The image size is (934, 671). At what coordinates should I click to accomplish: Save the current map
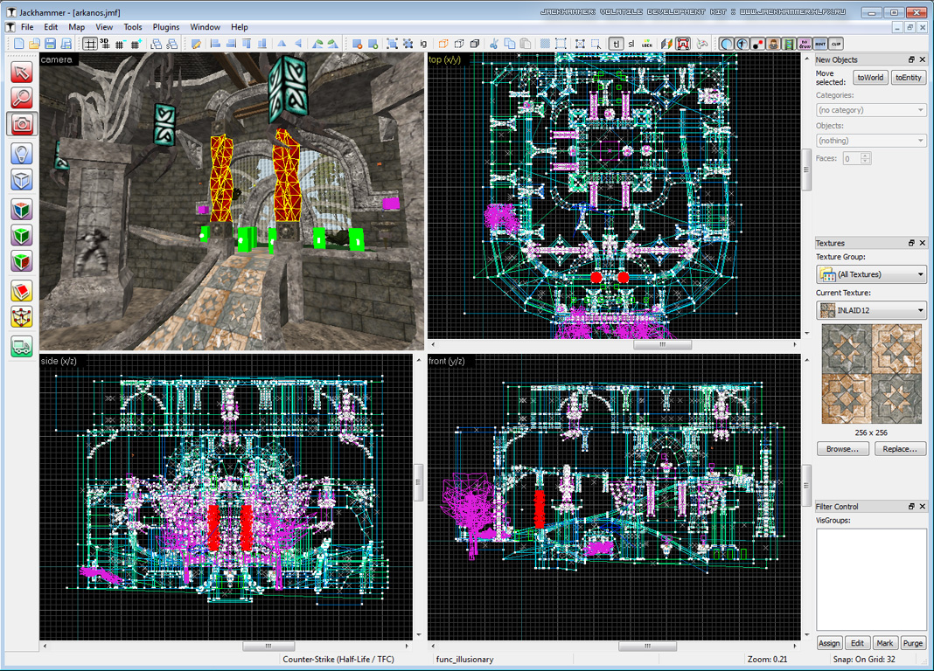pos(50,44)
